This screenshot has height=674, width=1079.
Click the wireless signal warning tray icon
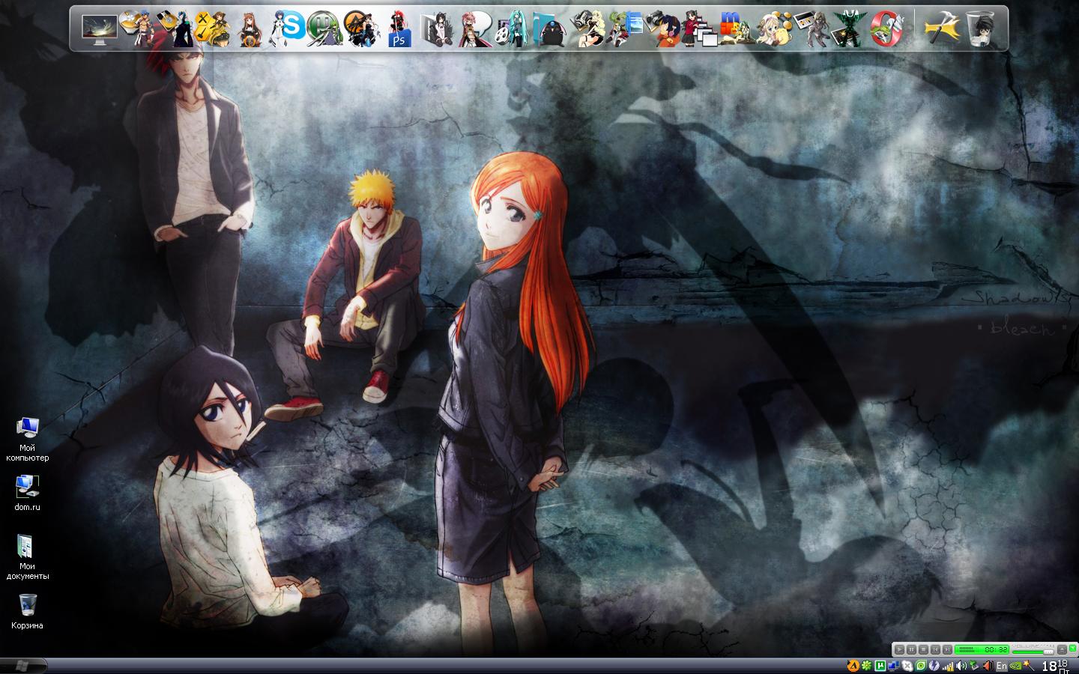pyautogui.click(x=948, y=666)
